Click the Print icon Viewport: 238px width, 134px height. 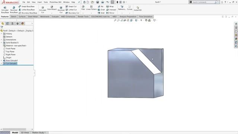[x=103, y=2]
